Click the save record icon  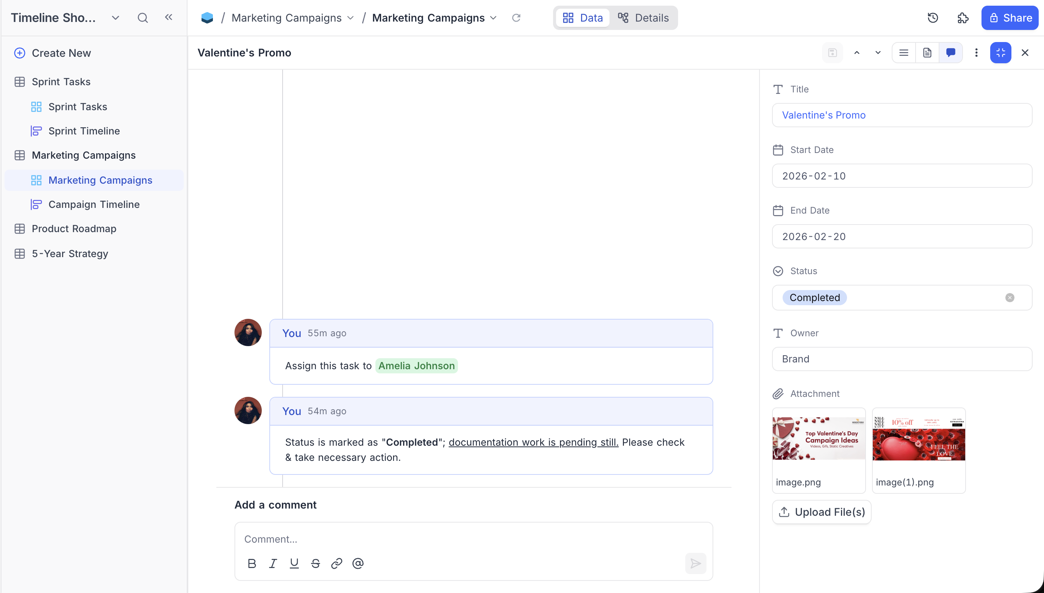coord(833,53)
